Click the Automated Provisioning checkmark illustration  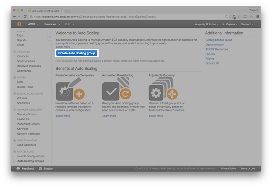[116, 89]
